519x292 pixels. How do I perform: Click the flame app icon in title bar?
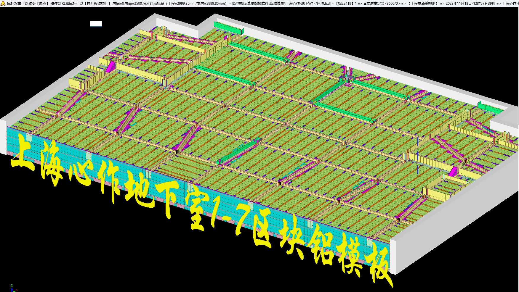click(x=3, y=3)
